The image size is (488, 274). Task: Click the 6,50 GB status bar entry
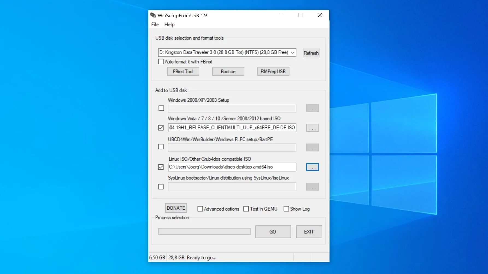pyautogui.click(x=157, y=257)
